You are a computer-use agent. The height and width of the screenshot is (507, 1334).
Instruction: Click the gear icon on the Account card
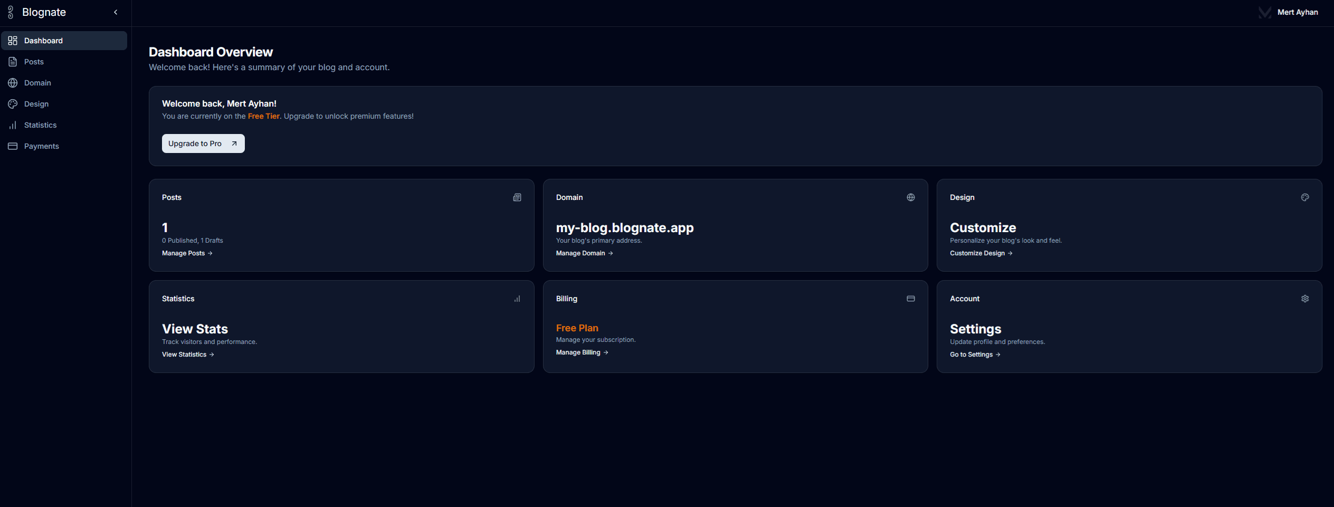[1304, 299]
